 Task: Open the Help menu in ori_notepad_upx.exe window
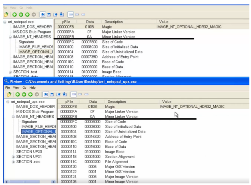[32, 88]
